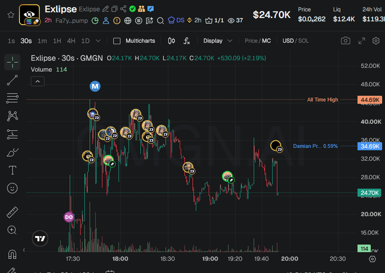Switch chart to 4H timeframe
The image size is (385, 273).
[71, 41]
